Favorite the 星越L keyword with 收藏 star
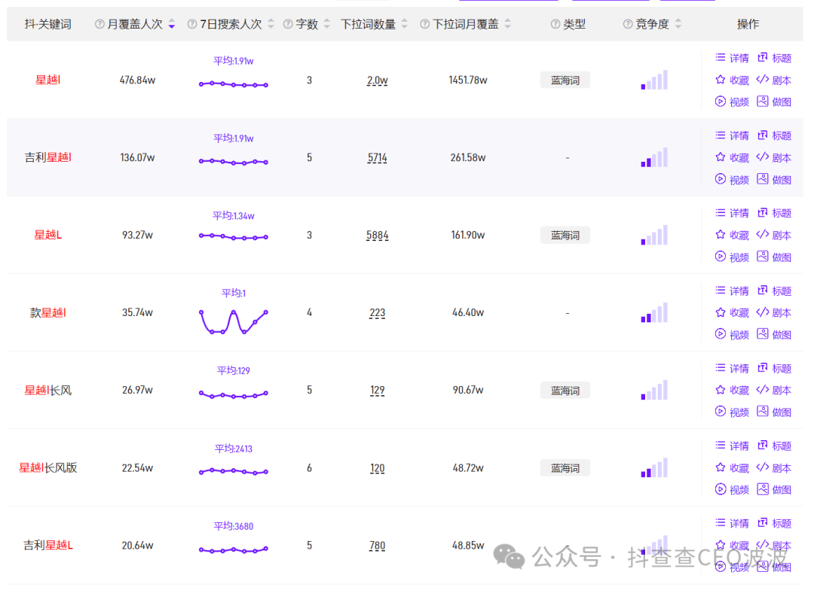 coord(731,235)
